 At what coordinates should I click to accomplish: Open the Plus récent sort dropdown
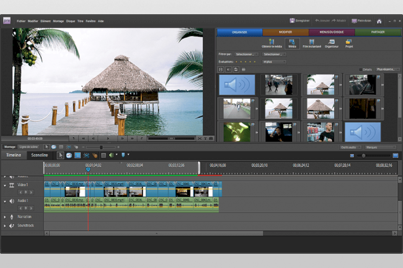(387, 69)
